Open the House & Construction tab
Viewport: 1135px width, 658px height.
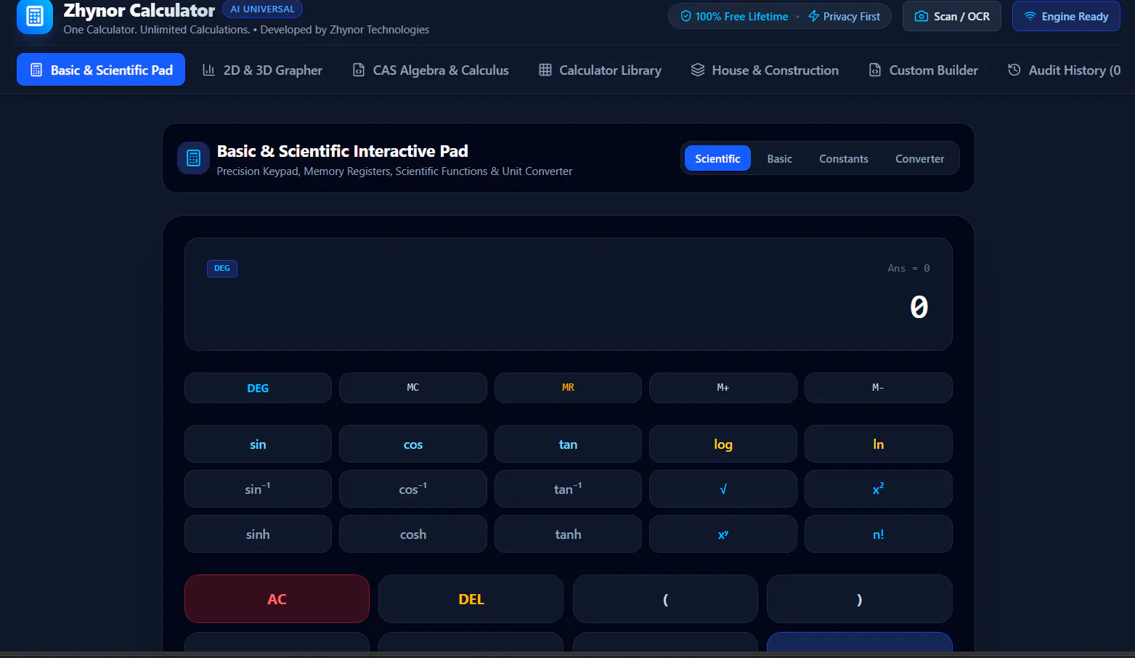pyautogui.click(x=765, y=70)
